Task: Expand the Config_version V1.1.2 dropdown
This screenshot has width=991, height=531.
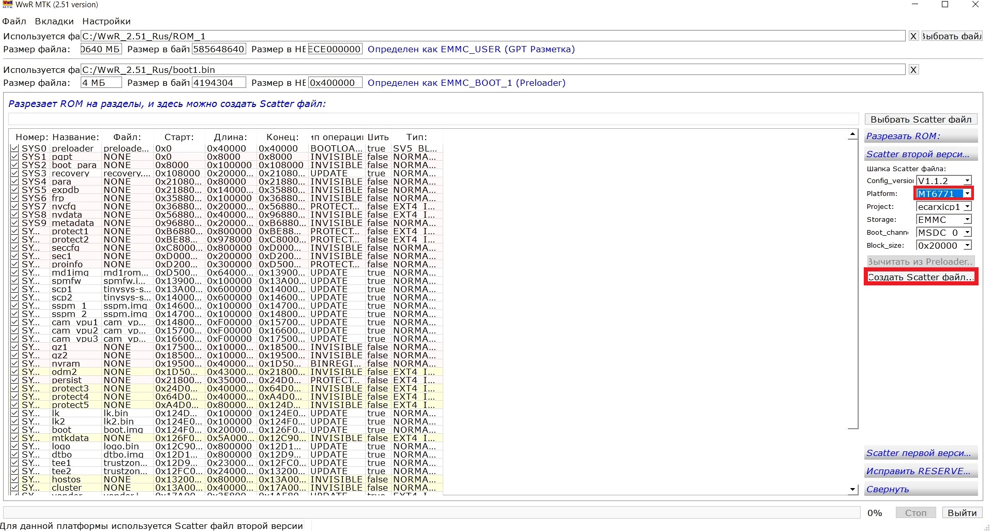Action: pos(967,180)
